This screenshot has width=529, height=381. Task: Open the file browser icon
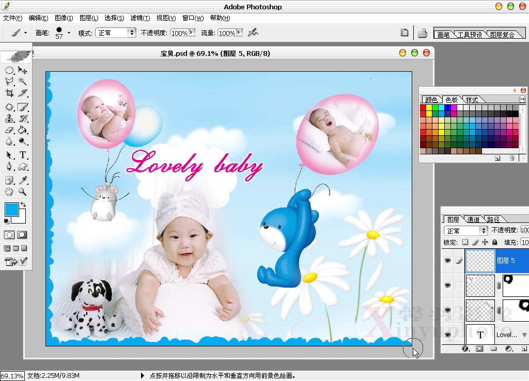423,33
